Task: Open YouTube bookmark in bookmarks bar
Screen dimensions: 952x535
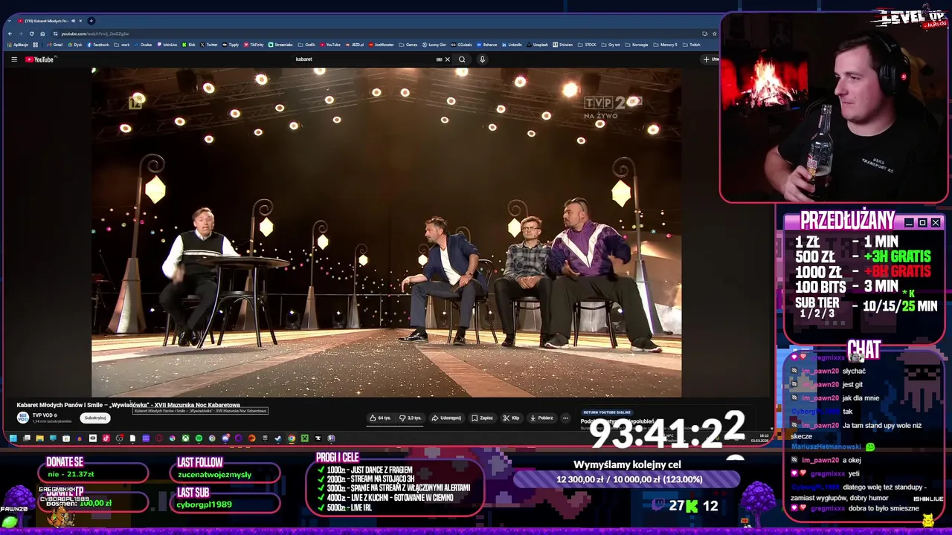Action: click(329, 45)
